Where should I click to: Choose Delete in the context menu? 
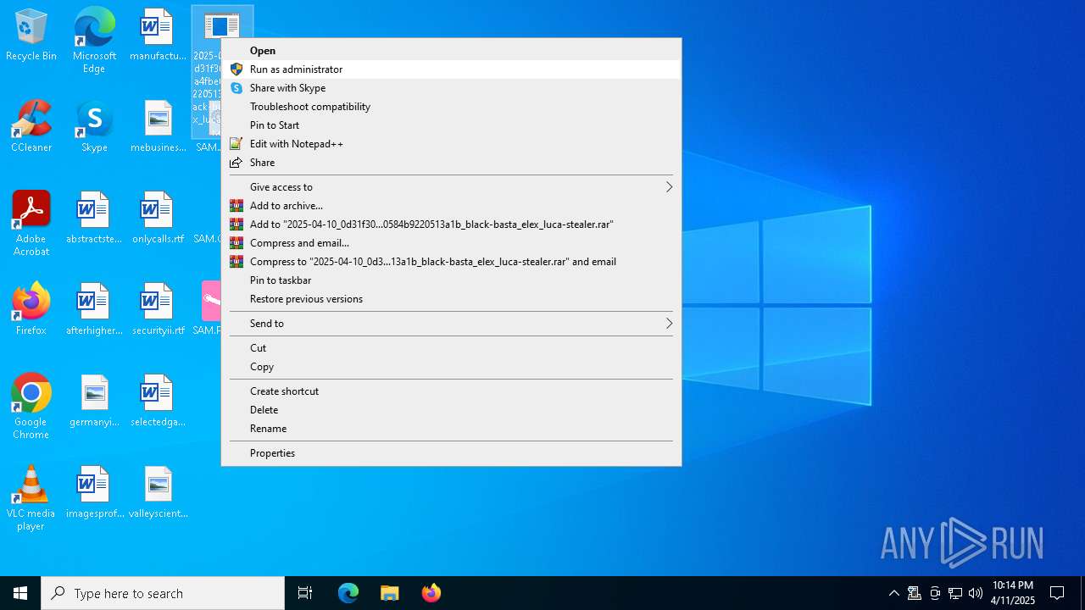[x=451, y=410]
